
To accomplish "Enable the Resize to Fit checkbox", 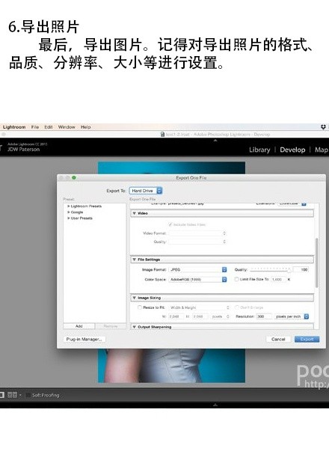I will pyautogui.click(x=140, y=307).
